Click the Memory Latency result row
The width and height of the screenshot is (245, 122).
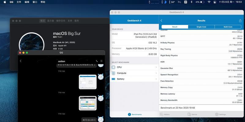point(201,95)
